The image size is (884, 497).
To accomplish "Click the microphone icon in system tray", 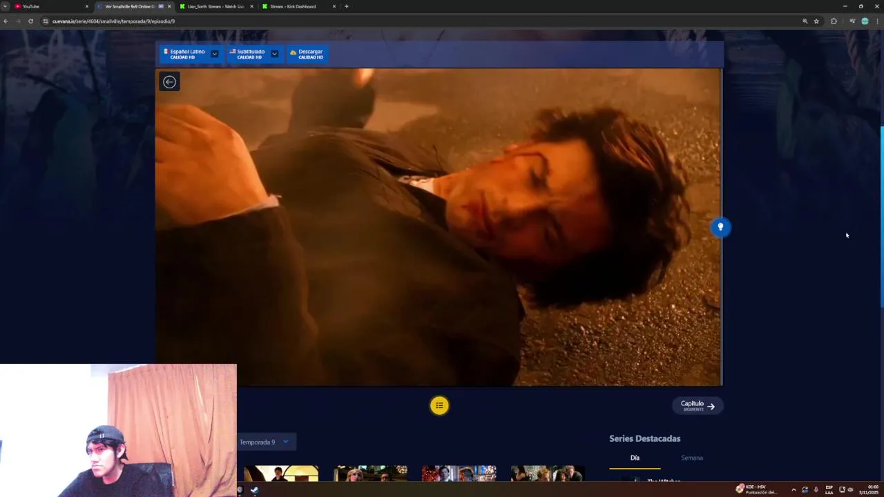I will (816, 490).
